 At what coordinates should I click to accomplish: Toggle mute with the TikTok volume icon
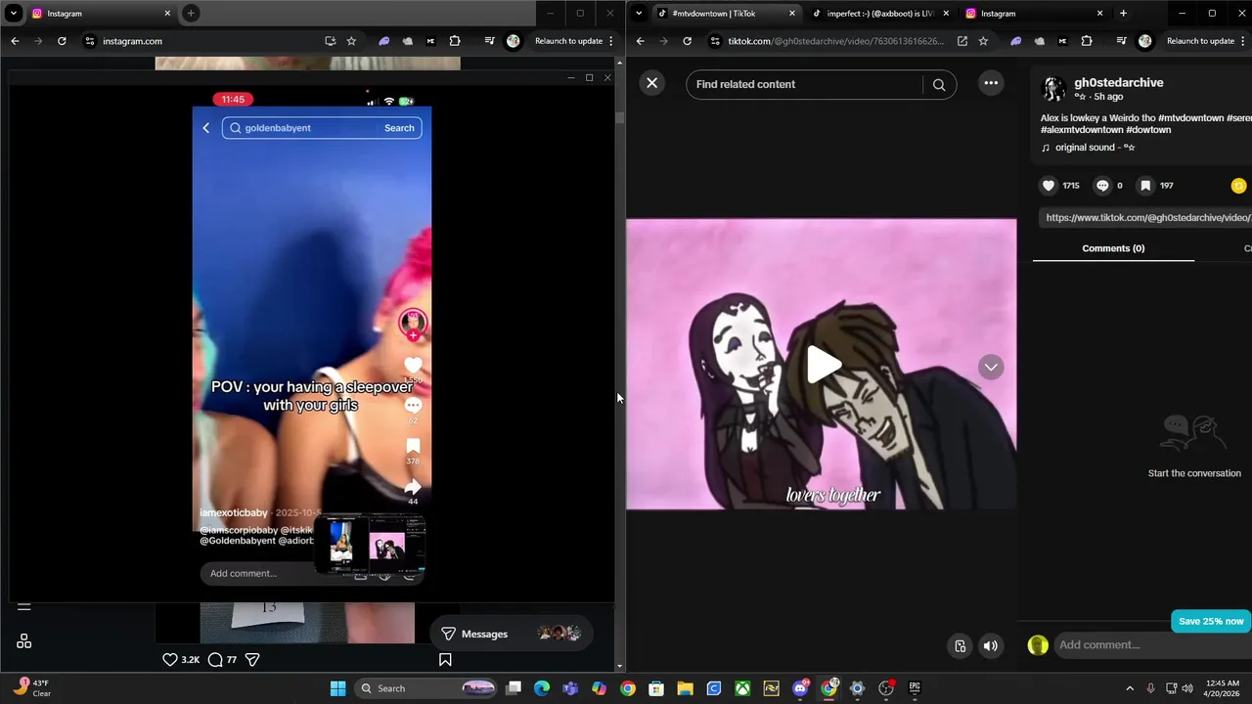click(x=991, y=645)
